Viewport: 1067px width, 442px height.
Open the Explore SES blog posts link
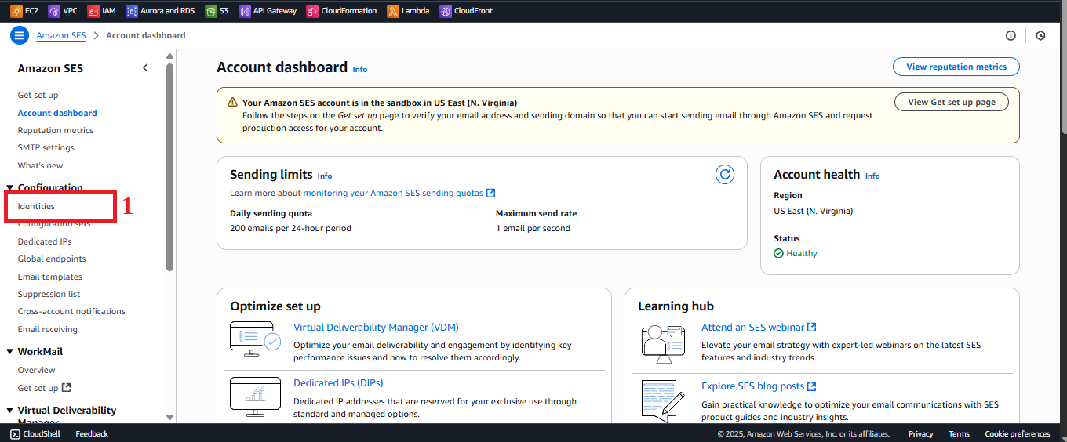759,386
